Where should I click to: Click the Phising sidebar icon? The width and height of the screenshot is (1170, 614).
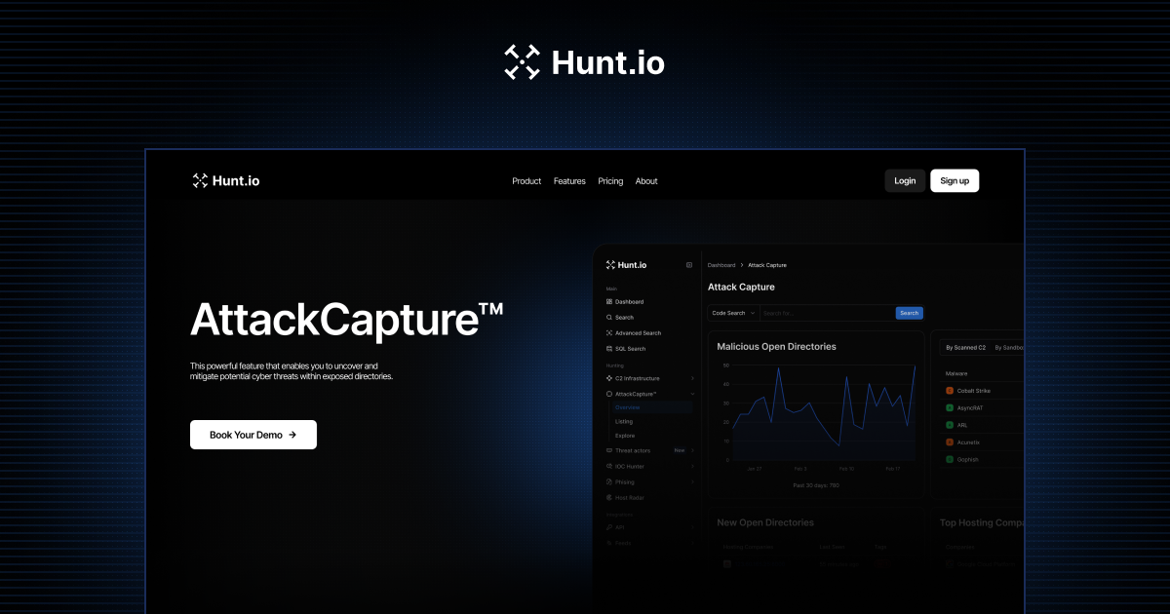tap(608, 481)
